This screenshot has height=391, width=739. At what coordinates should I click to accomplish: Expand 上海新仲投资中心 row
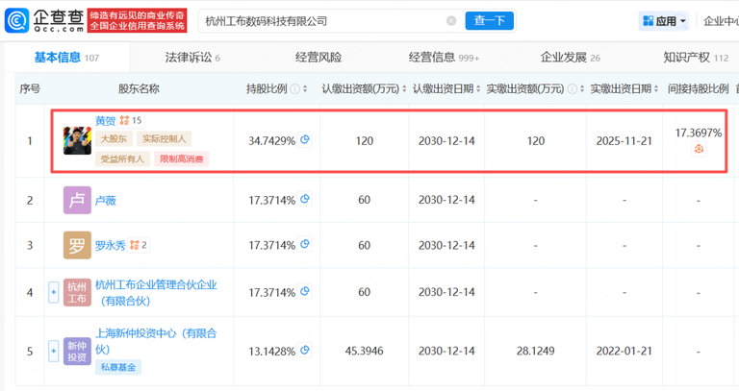click(54, 351)
